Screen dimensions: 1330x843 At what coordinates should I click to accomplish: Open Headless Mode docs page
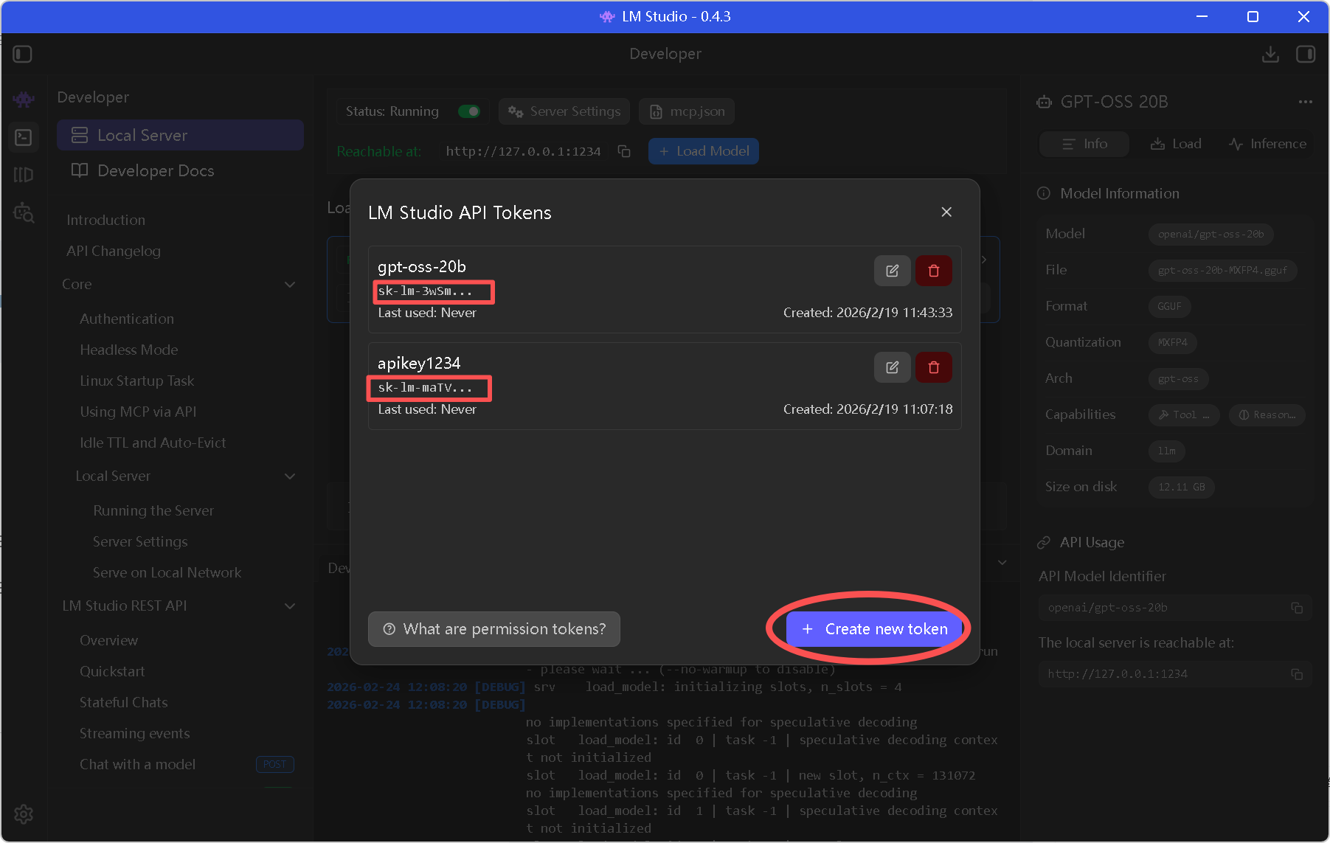129,350
